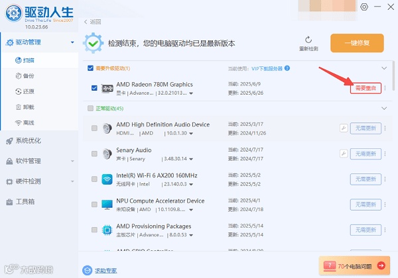Screen dimensions: 398x278
Task: Click 无需更新 button for AMD Provisioning Packages
Action: coord(365,230)
